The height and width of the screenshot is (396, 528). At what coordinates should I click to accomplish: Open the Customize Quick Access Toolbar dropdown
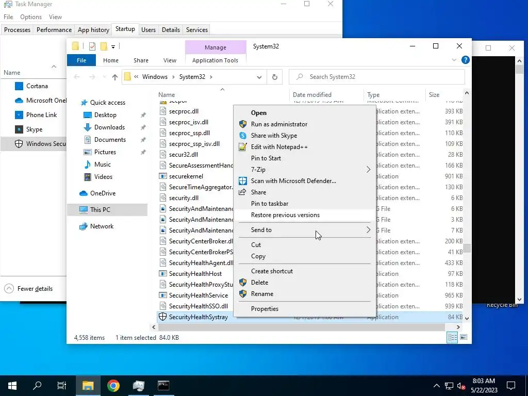(113, 47)
